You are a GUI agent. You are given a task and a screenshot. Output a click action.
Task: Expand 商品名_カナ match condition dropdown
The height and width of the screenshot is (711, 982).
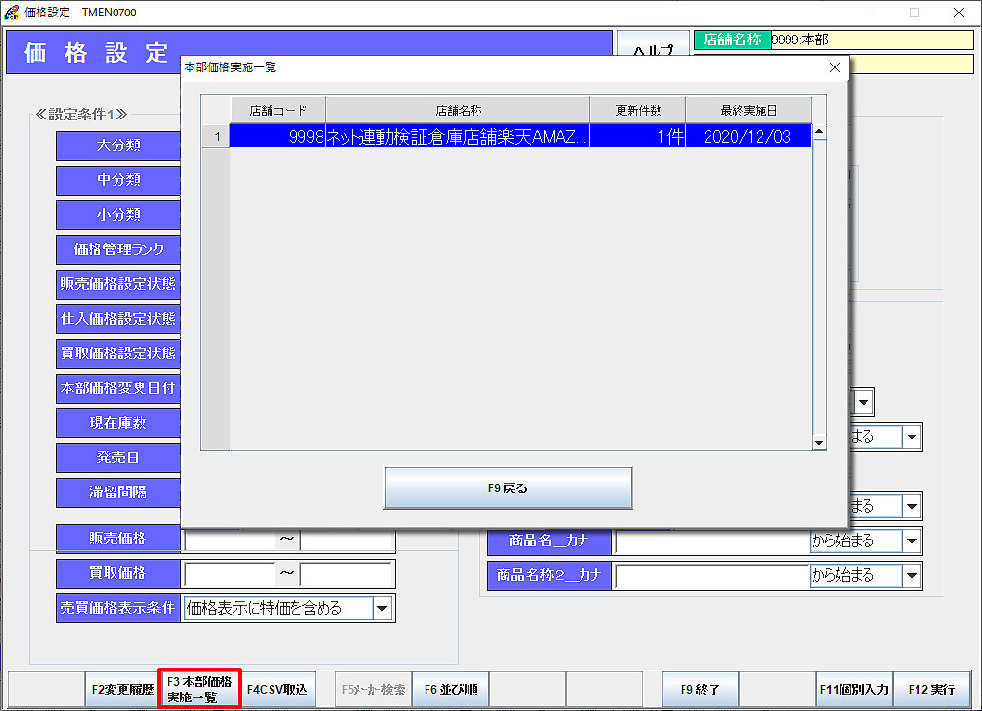point(912,541)
